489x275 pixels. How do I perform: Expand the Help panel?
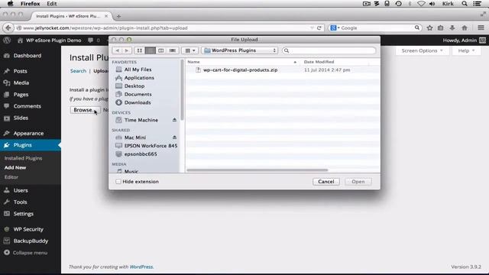[466, 51]
